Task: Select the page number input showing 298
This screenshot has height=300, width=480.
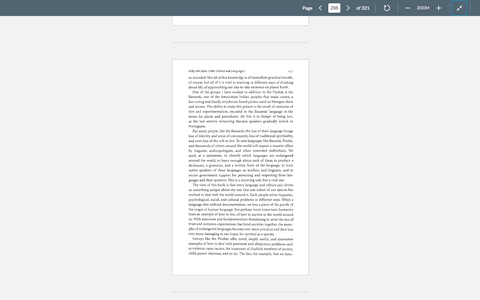Action: click(x=334, y=8)
